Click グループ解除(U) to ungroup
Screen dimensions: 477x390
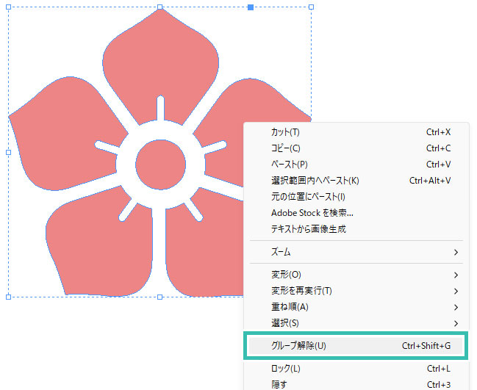[x=356, y=346]
